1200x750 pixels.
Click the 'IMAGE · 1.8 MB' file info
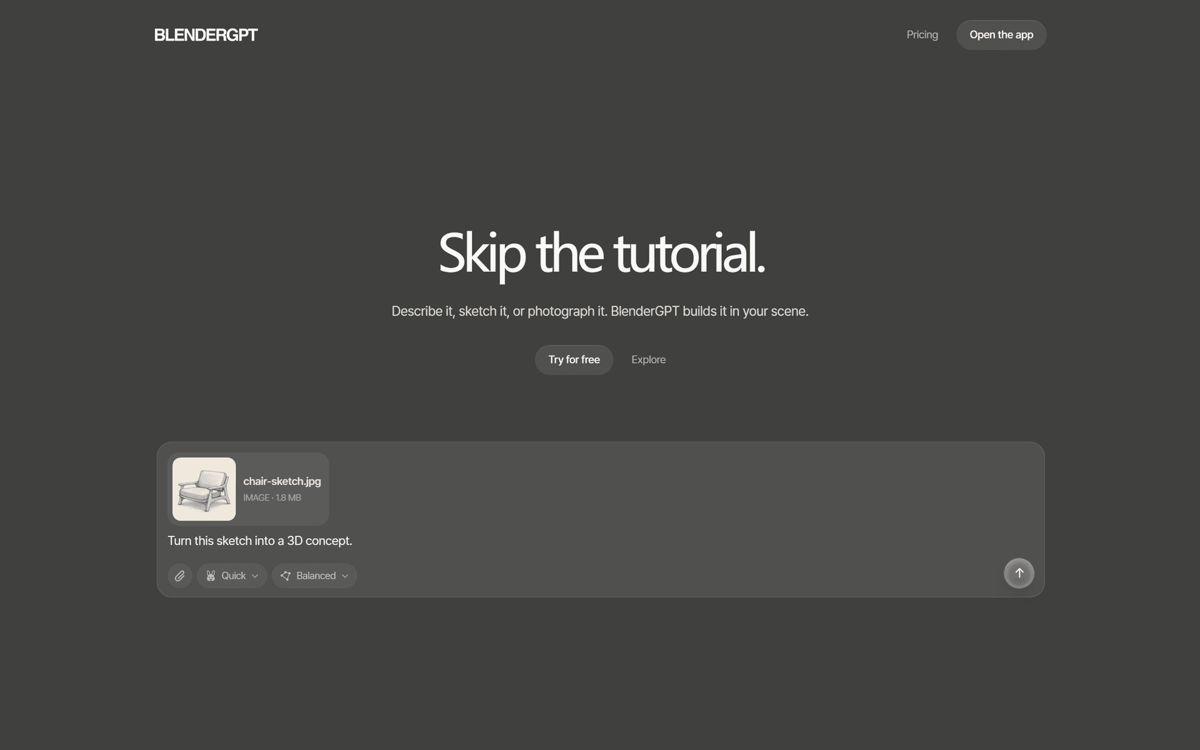[x=272, y=497]
